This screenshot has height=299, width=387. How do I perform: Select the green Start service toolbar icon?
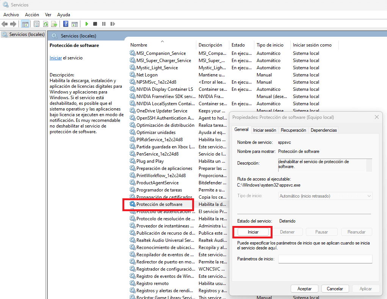87,23
